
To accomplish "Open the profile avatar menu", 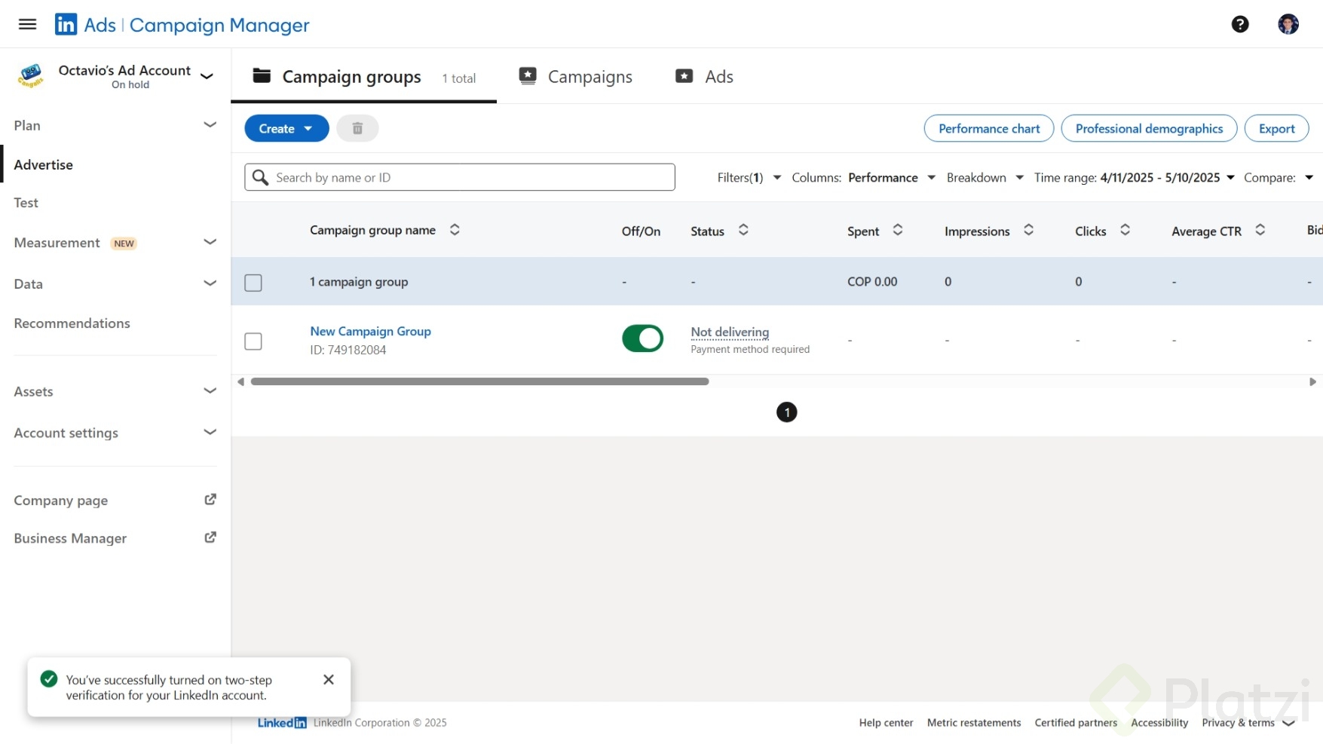I will (1288, 24).
